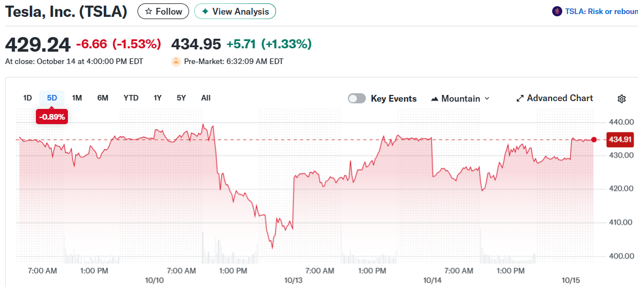Click the red endpoint marker on chart
The width and height of the screenshot is (638, 287).
594,139
